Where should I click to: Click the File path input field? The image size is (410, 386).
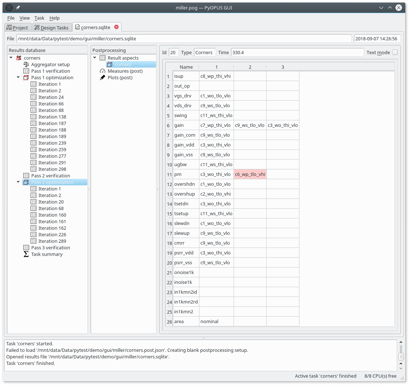tap(184, 39)
